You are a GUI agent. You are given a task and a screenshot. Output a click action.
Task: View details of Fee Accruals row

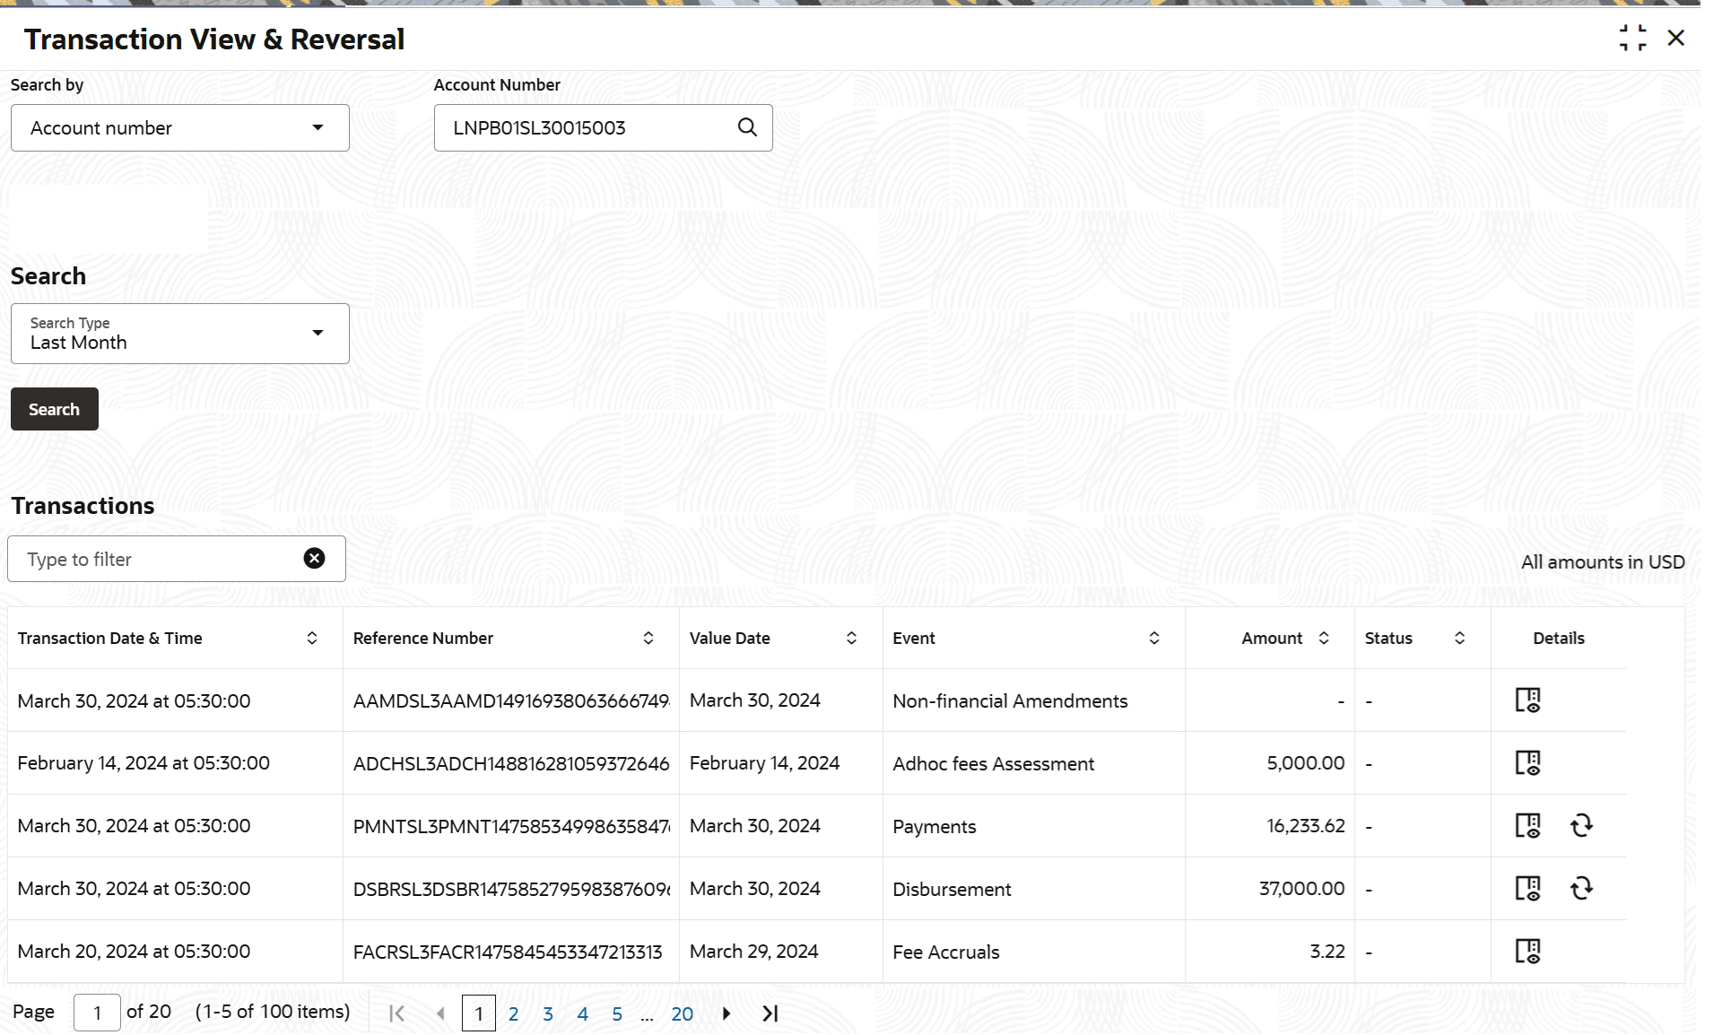(1527, 952)
